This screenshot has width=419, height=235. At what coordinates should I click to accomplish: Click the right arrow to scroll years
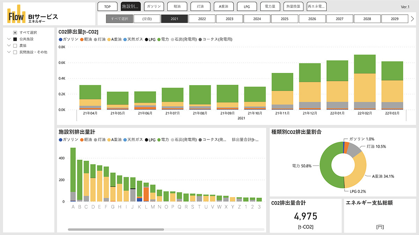click(412, 19)
